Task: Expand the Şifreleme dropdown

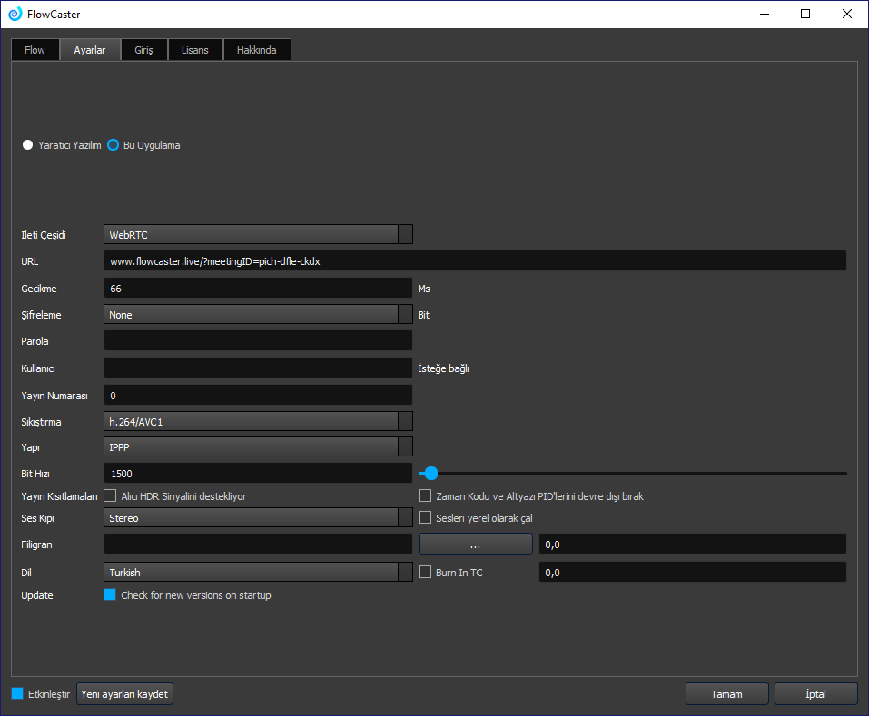Action: pos(258,314)
